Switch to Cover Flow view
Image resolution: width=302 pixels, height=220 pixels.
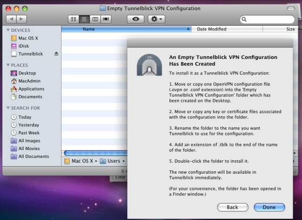[106, 19]
